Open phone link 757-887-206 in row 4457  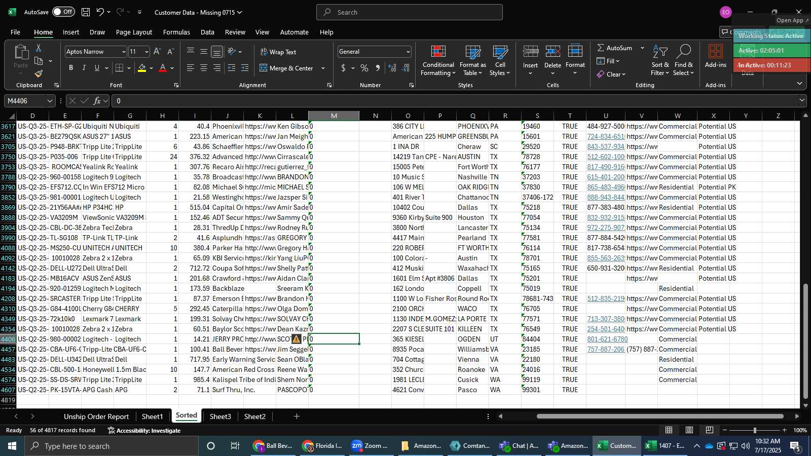606,349
